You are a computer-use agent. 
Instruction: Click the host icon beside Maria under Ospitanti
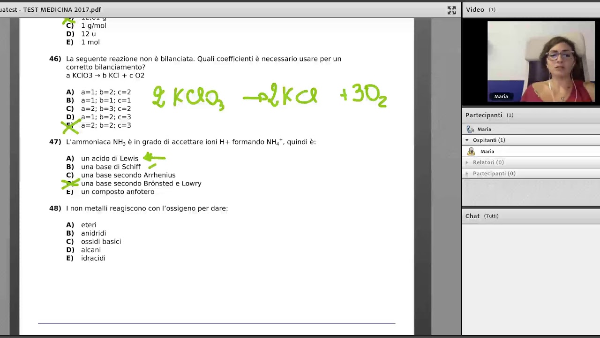471,151
